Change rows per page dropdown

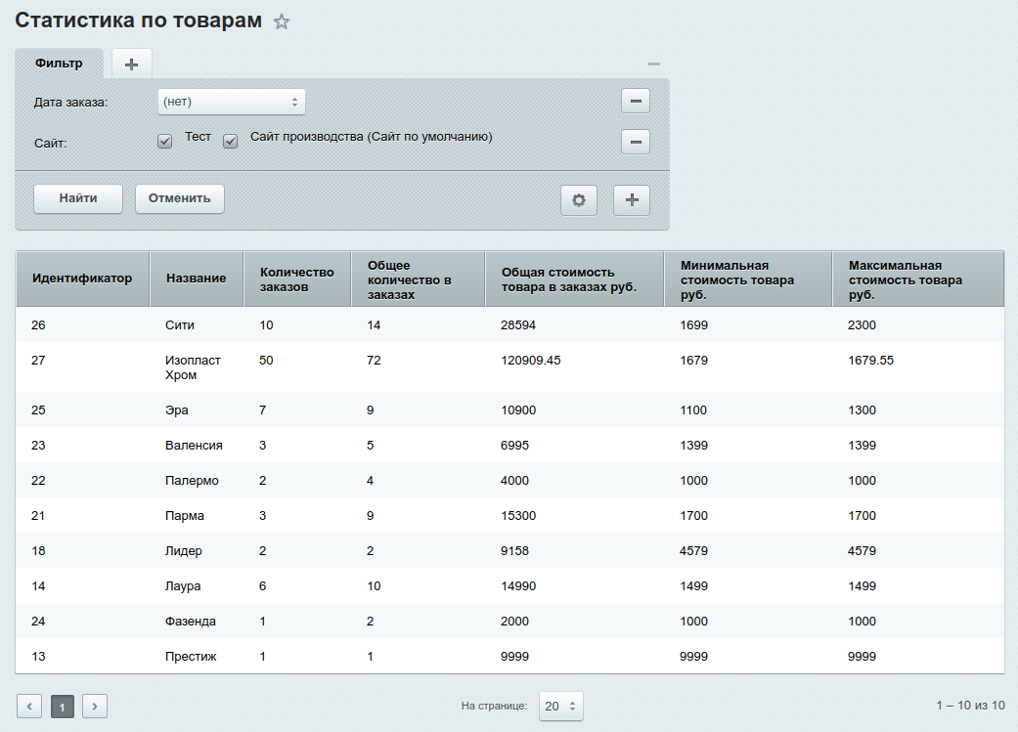pyautogui.click(x=561, y=706)
